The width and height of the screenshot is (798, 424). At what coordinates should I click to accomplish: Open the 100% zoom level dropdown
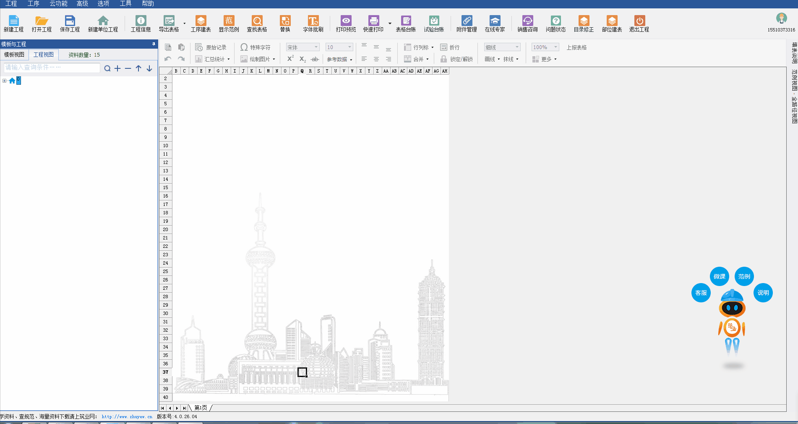(545, 47)
